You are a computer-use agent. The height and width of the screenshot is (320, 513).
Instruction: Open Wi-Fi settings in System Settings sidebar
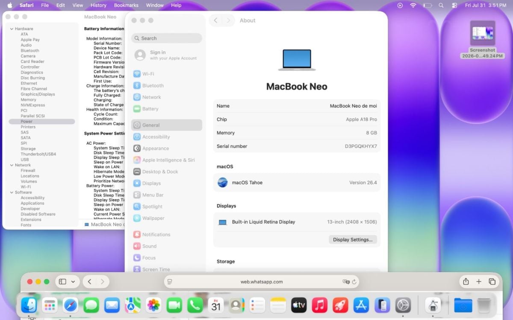pos(166,74)
